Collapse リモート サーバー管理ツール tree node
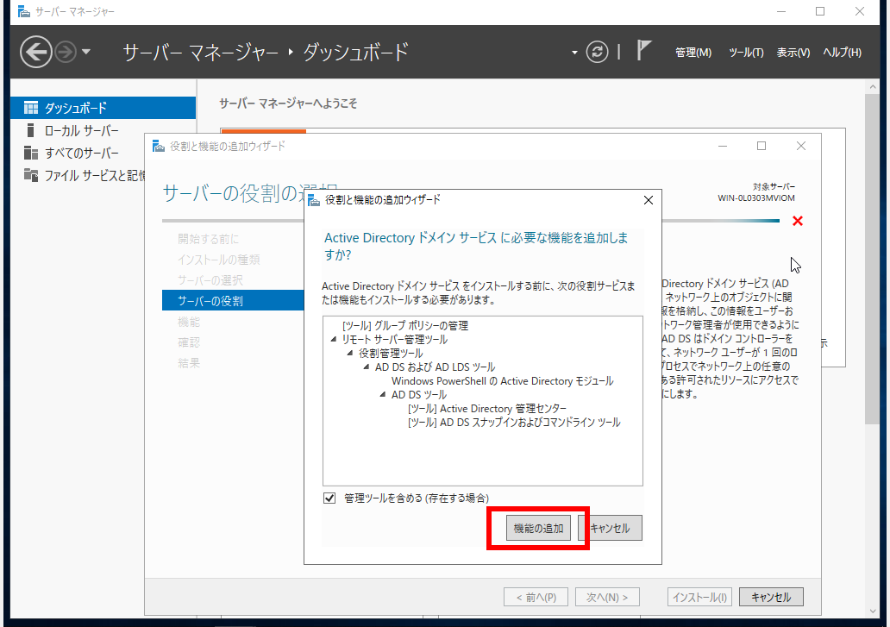The height and width of the screenshot is (627, 890). pyautogui.click(x=333, y=339)
